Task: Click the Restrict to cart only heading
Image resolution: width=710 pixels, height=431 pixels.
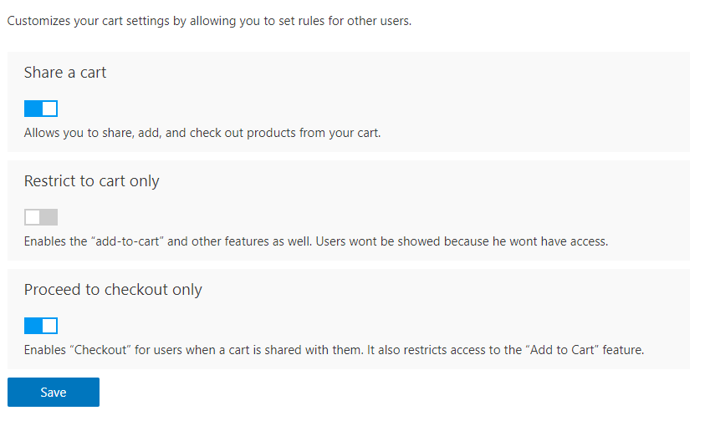Action: [91, 181]
